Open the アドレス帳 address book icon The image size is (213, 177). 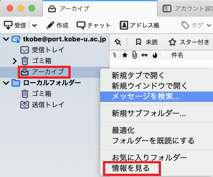(x=124, y=25)
